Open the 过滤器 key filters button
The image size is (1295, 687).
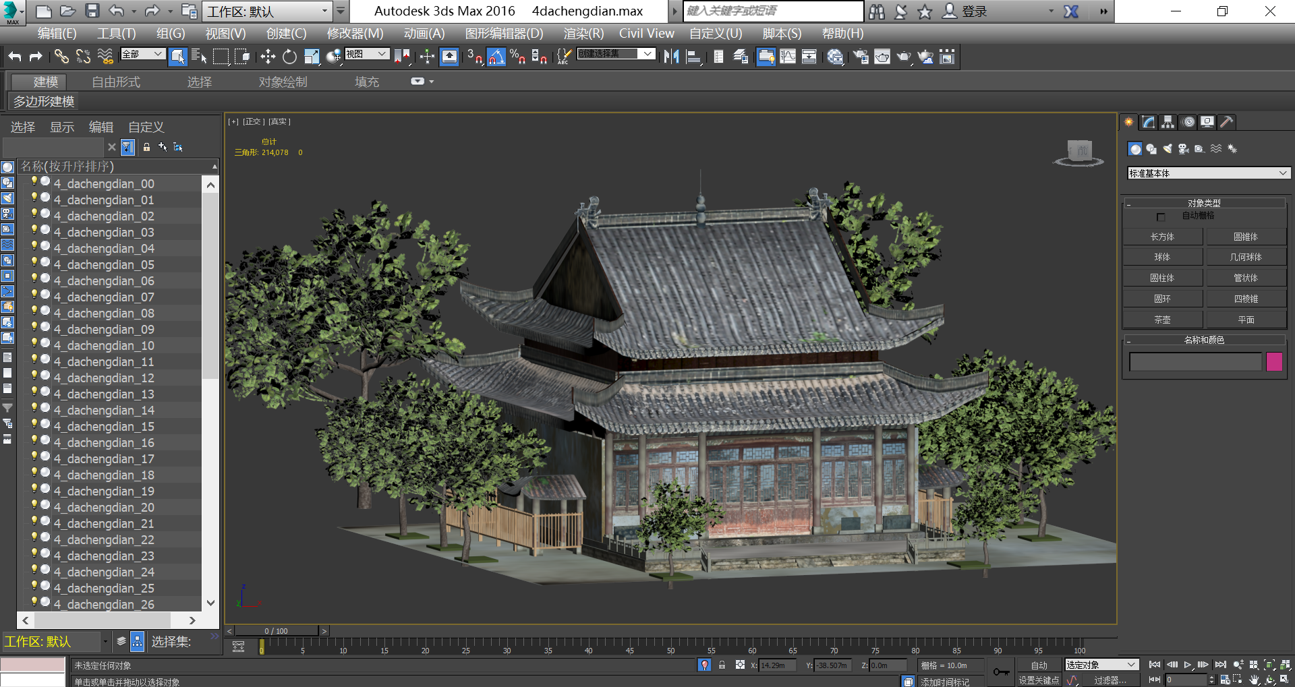(x=1110, y=680)
